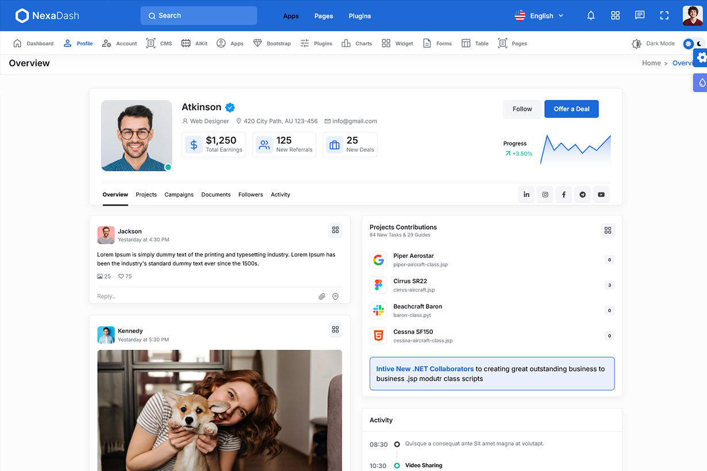The image size is (707, 471).
Task: Open the YouTube social icon
Action: tap(601, 195)
